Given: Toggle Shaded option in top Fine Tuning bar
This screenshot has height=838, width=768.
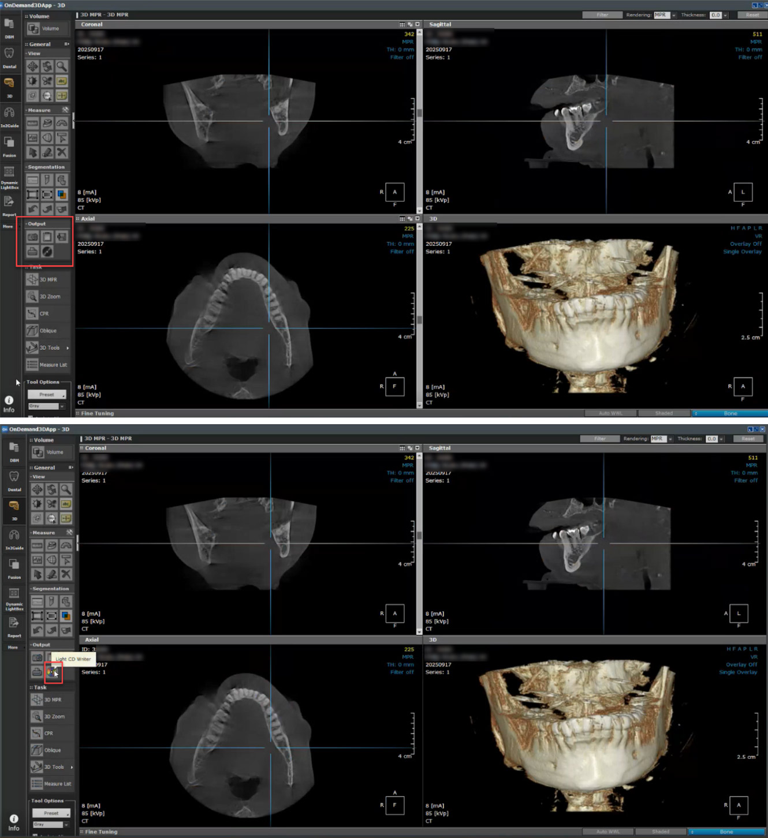Looking at the screenshot, I should [x=663, y=413].
